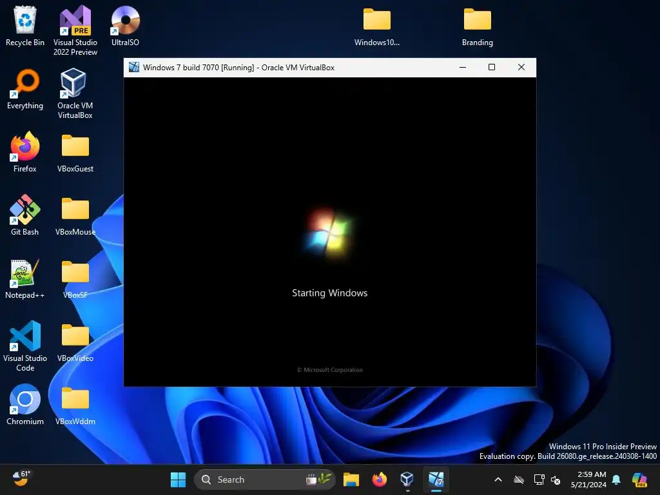
Task: Switch to the running Windows 7 VM taskbar button
Action: [x=436, y=480]
